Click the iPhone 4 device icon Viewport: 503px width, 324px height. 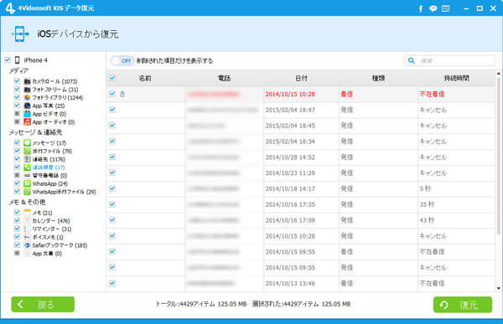pos(18,60)
